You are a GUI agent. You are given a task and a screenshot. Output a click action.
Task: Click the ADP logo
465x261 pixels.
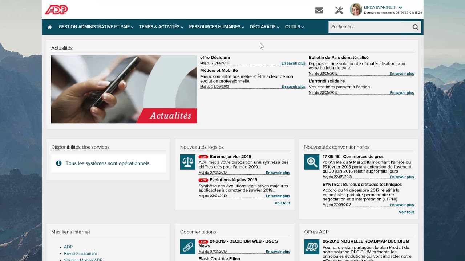tap(56, 10)
